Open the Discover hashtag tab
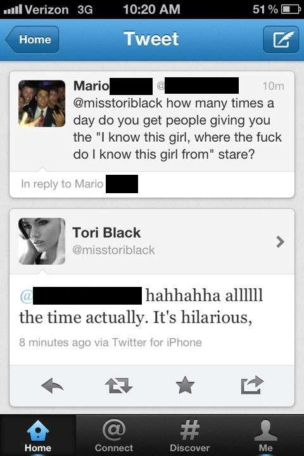 click(x=189, y=436)
